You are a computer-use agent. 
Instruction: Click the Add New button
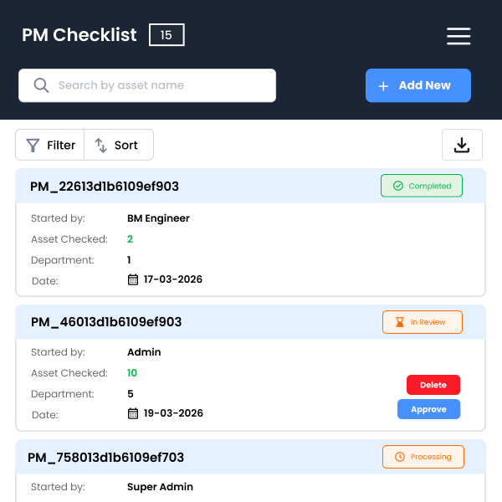pos(417,85)
